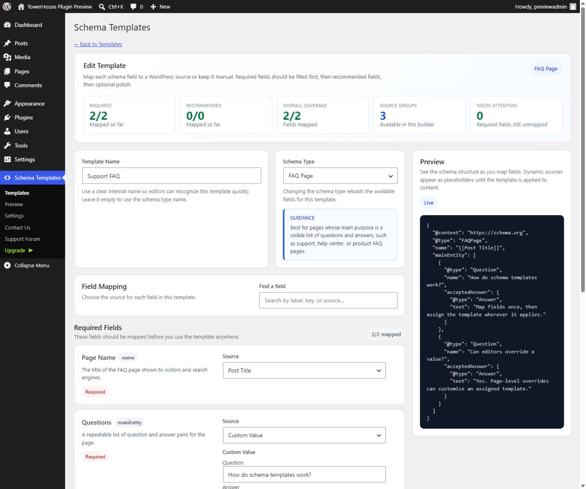This screenshot has width=586, height=489.
Task: Click the Required tag under Page Name
Action: (x=95, y=392)
